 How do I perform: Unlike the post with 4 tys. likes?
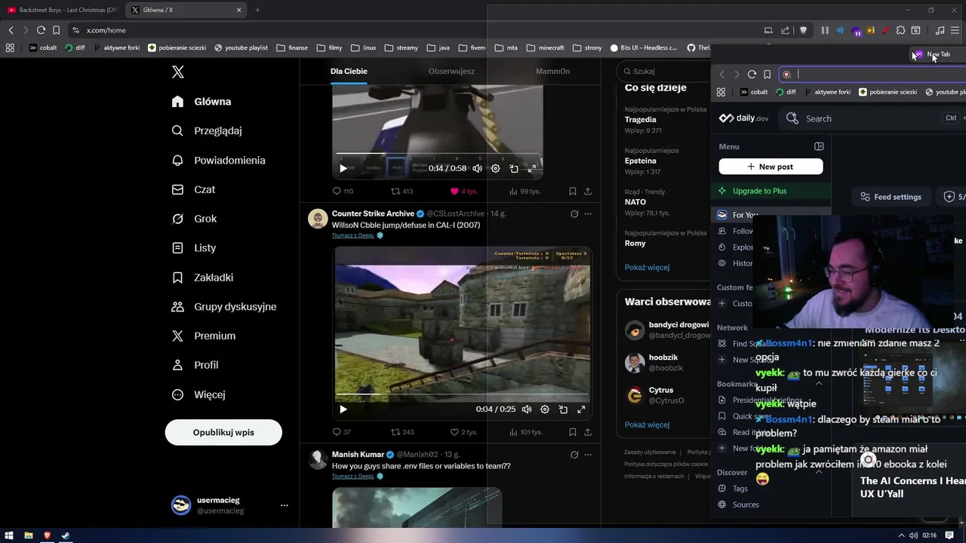tap(463, 192)
